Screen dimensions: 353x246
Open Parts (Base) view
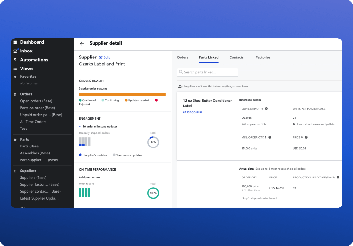click(30, 146)
